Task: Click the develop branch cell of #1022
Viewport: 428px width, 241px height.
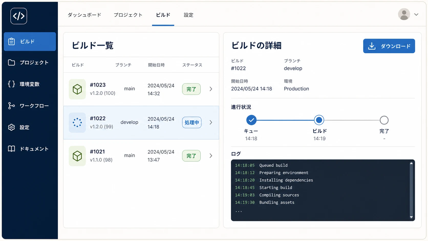Action: click(x=129, y=122)
